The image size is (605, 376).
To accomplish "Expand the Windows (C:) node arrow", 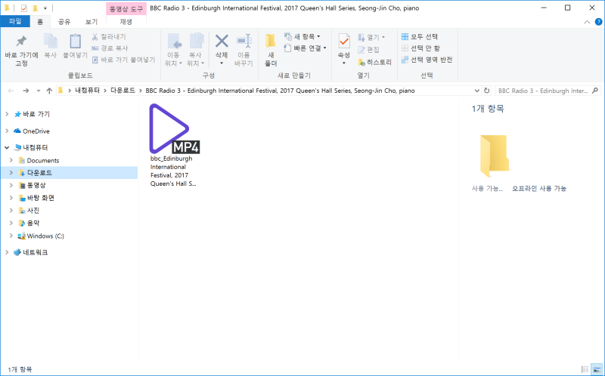I will 11,236.
